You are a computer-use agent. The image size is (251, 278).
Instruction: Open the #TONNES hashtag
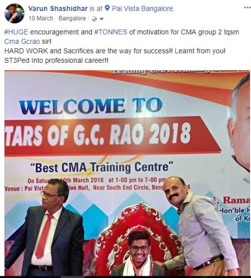point(111,32)
